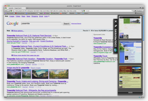Open the meadow and river image thumbnail

(x=59, y=74)
